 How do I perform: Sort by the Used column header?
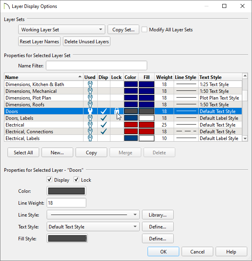click(90, 77)
